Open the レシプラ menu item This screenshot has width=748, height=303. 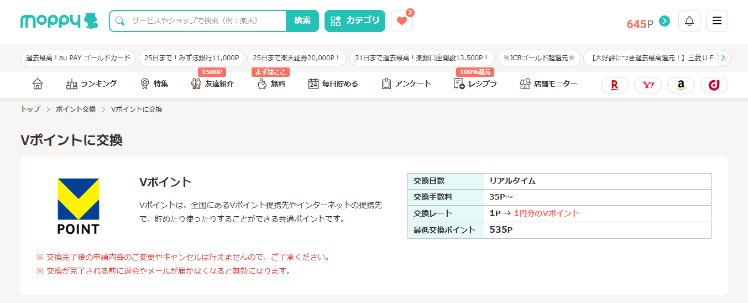[x=475, y=84]
